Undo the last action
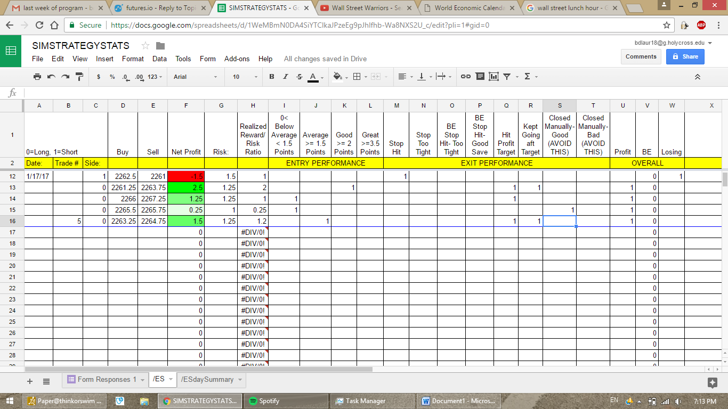This screenshot has width=728, height=409. coord(51,77)
